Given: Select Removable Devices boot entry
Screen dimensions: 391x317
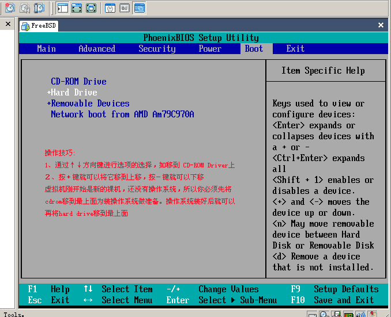Looking at the screenshot, I should pyautogui.click(x=90, y=103).
